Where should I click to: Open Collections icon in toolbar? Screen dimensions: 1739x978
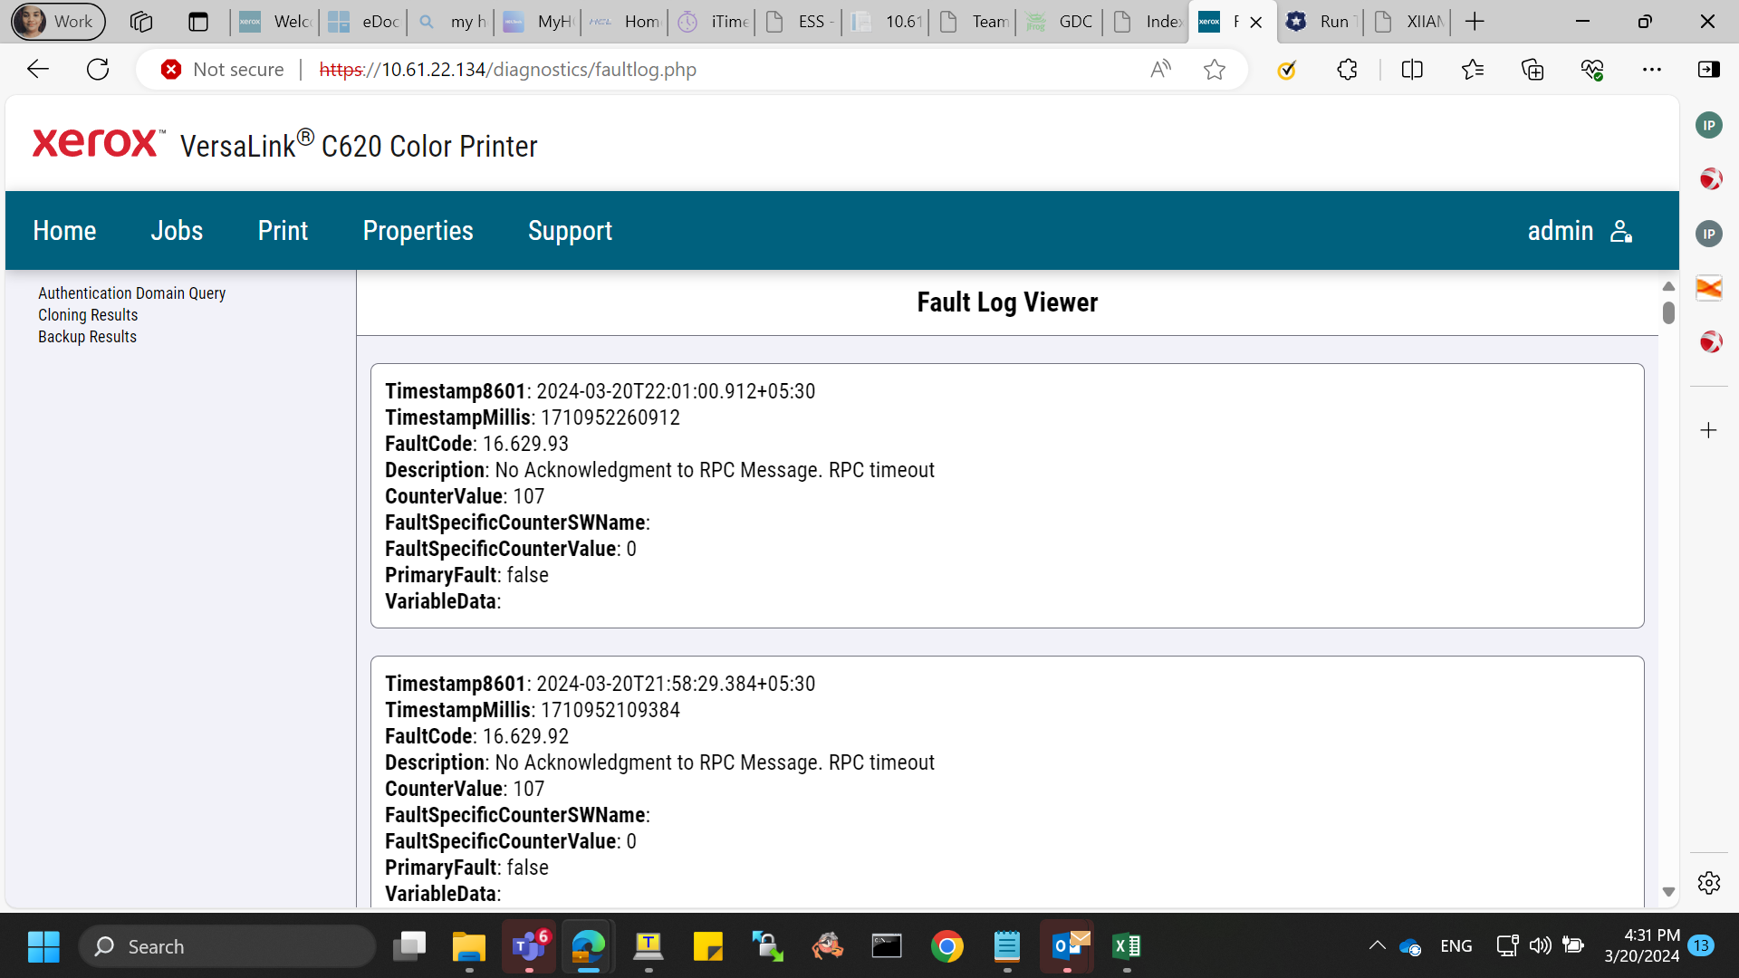pos(1532,70)
